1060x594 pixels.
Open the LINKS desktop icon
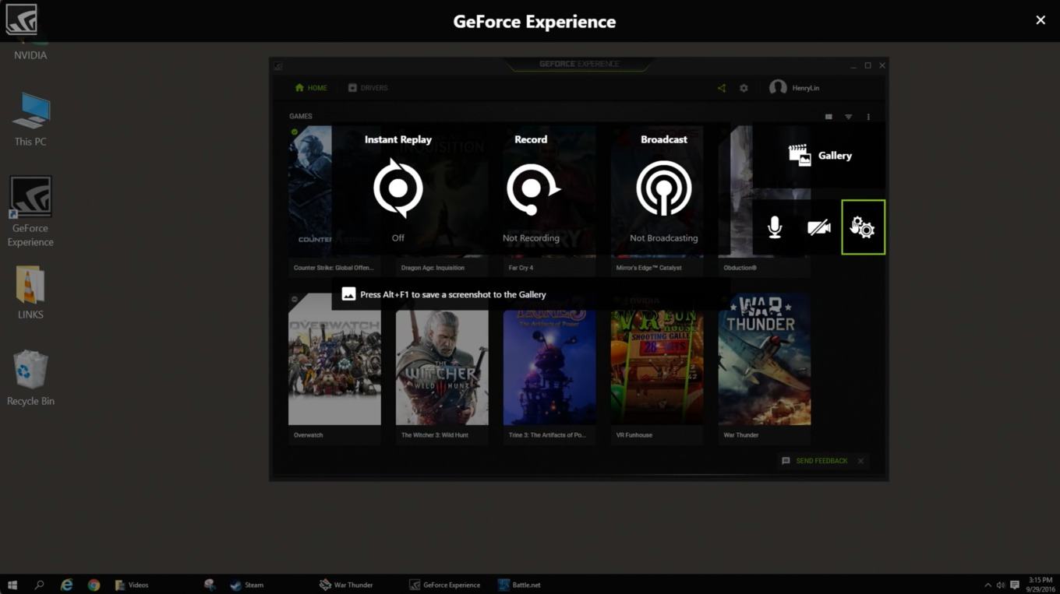click(30, 292)
